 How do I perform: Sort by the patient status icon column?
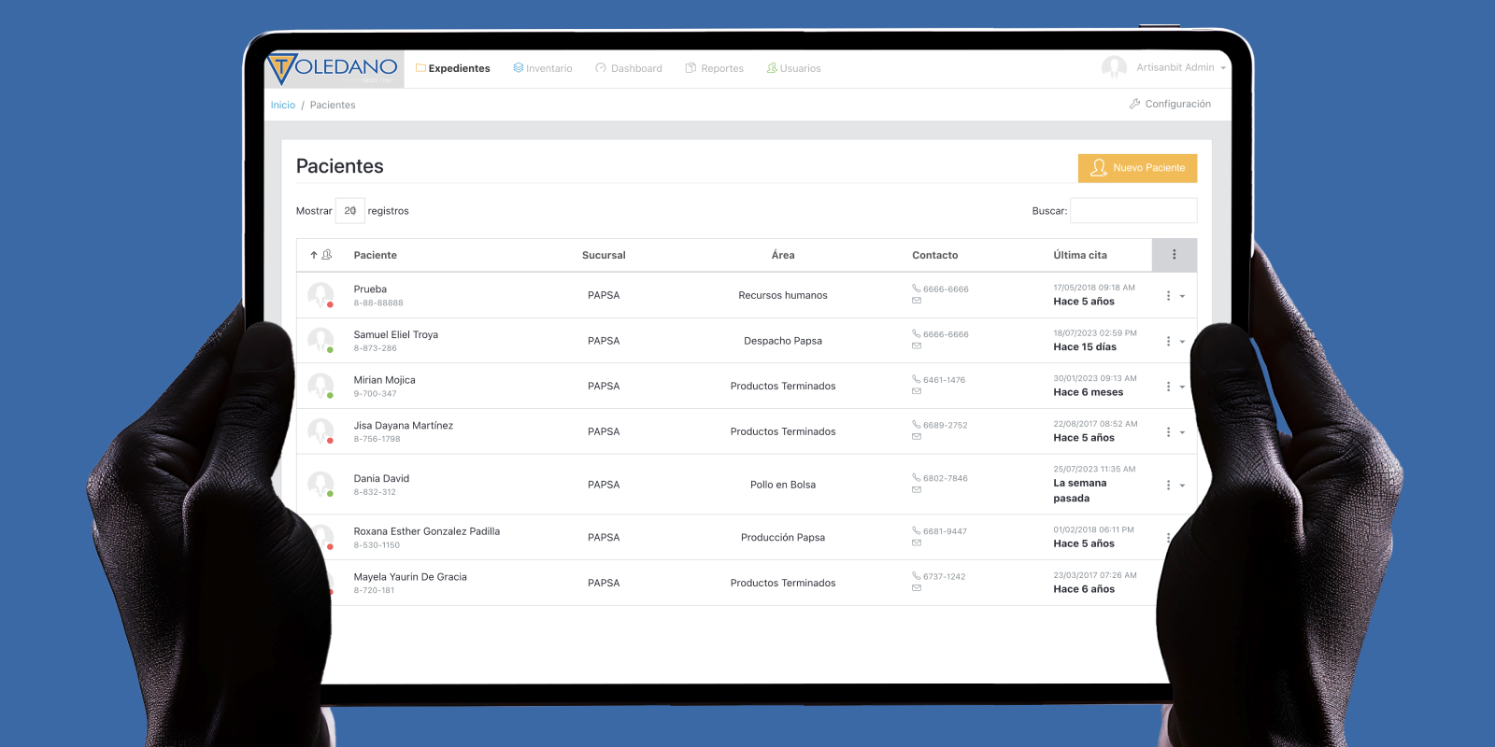pos(321,255)
